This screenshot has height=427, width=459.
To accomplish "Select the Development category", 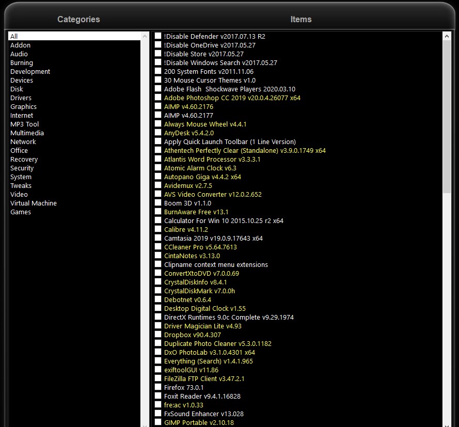I will pyautogui.click(x=74, y=71).
